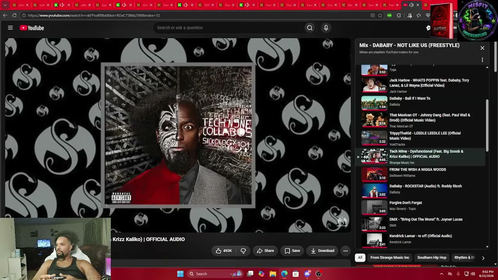Show more filter chips with the right arrow
The height and width of the screenshot is (280, 498).
click(483, 258)
